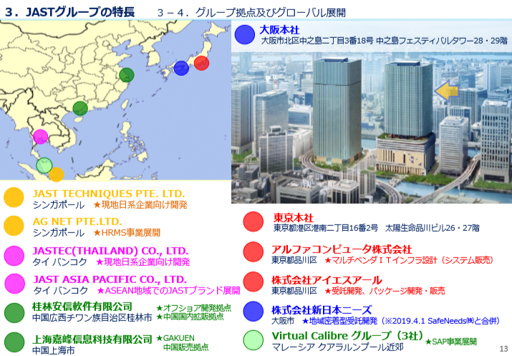The width and height of the screenshot is (512, 356).
Task: Select the heading 'AG NET PTE.LTD.'
Action: point(77,222)
